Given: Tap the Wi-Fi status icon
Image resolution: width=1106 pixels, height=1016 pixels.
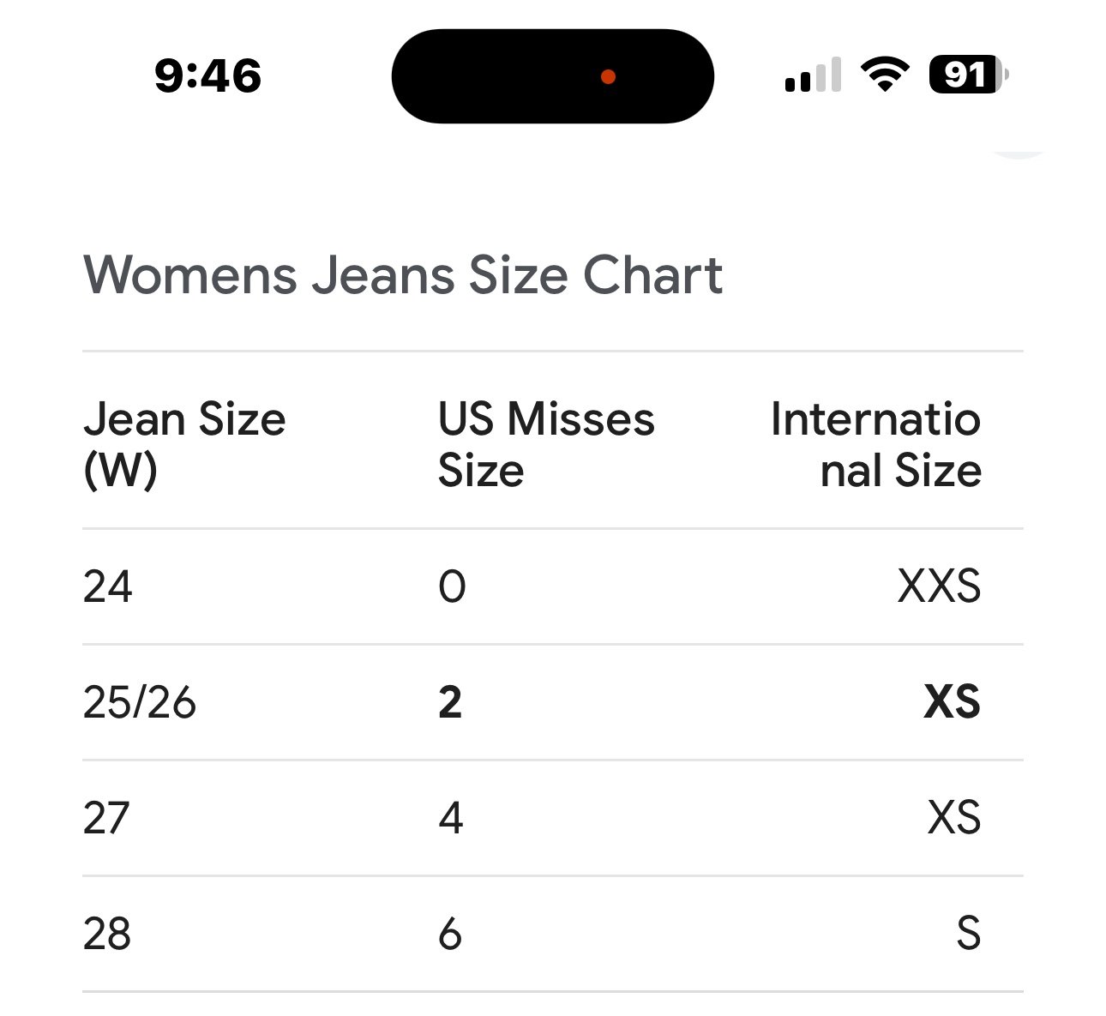Looking at the screenshot, I should click(x=885, y=75).
